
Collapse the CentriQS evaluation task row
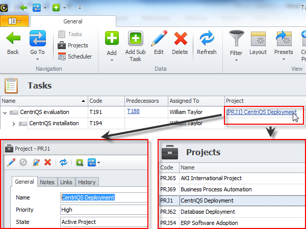click(5, 112)
